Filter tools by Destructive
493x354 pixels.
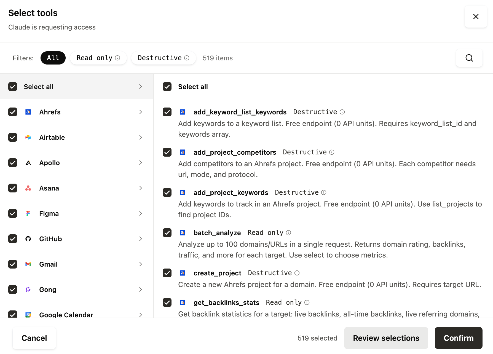tap(164, 58)
